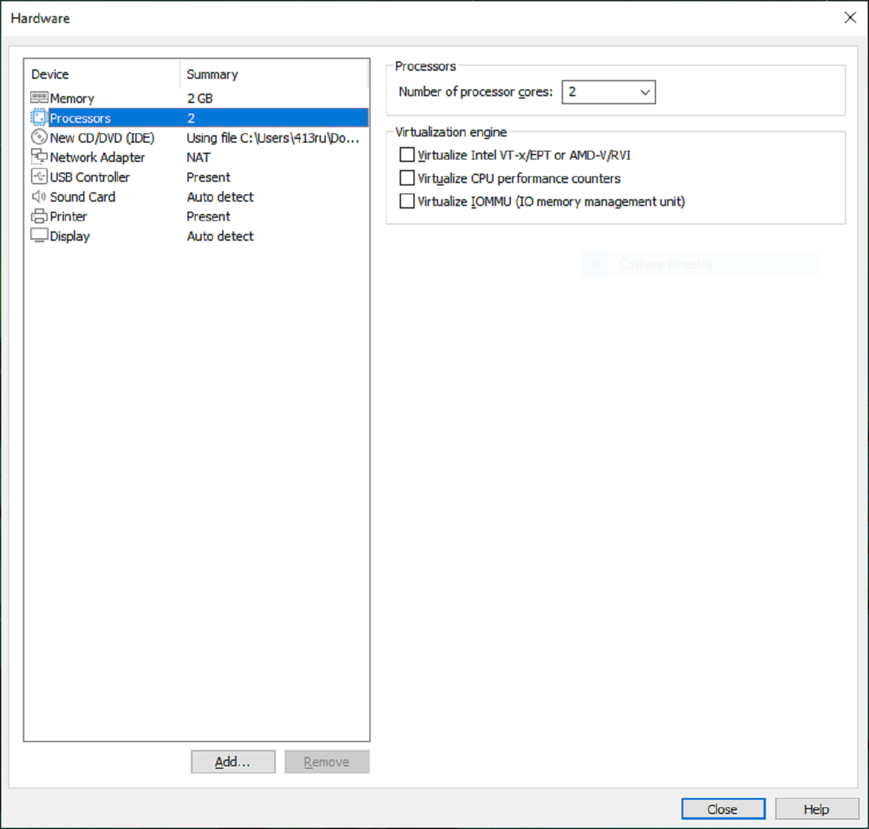
Task: Click the Processors chip icon
Action: [x=38, y=117]
